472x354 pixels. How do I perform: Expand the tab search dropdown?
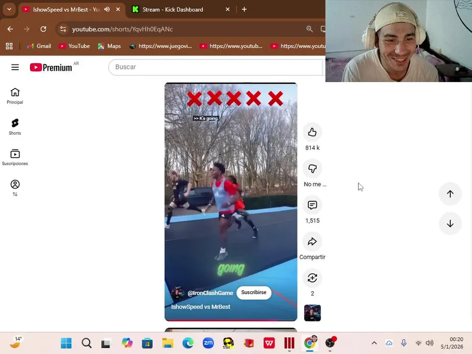click(9, 9)
